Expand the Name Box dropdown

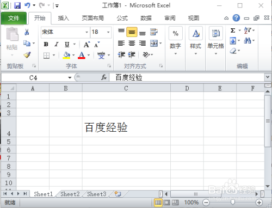[70, 78]
